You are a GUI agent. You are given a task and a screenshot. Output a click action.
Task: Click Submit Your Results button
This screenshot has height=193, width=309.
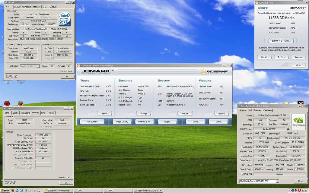[281, 41]
